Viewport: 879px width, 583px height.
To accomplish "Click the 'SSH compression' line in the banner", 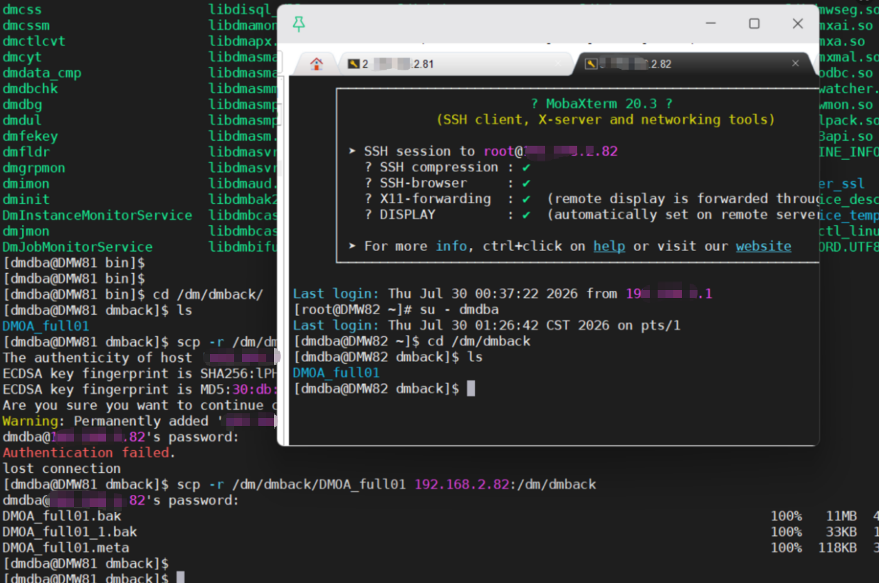I will pyautogui.click(x=448, y=167).
